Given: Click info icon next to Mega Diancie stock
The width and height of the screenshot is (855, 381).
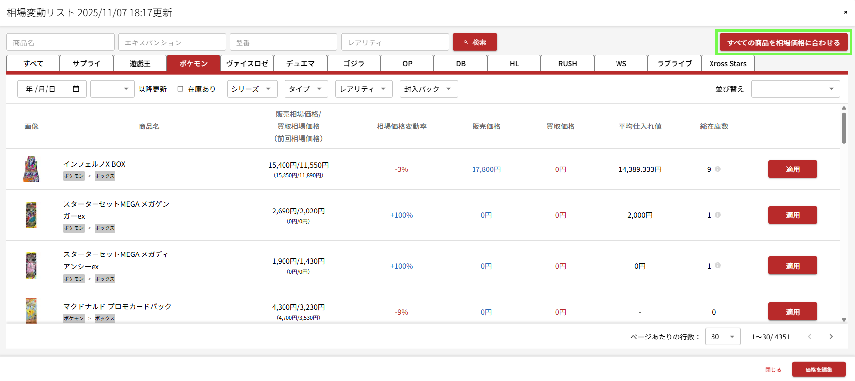Looking at the screenshot, I should [x=718, y=266].
